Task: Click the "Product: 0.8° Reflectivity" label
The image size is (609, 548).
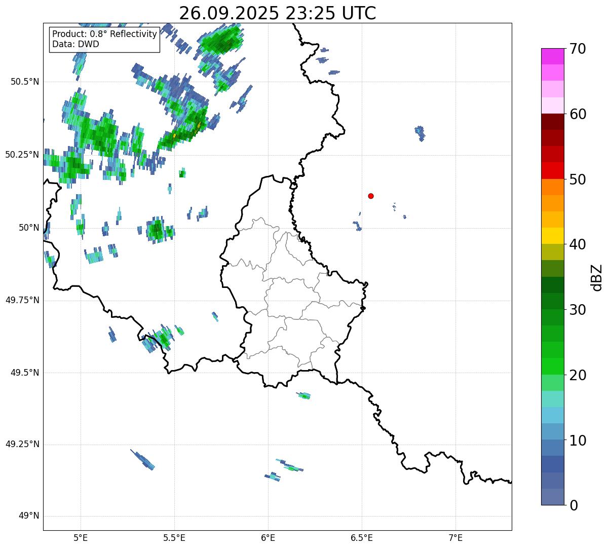Action: [104, 34]
